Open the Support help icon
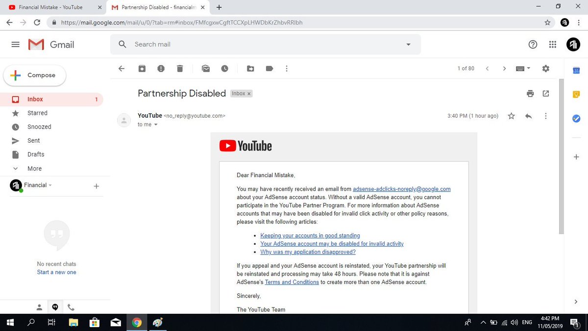Viewport: 588px width, 331px height. (533, 45)
